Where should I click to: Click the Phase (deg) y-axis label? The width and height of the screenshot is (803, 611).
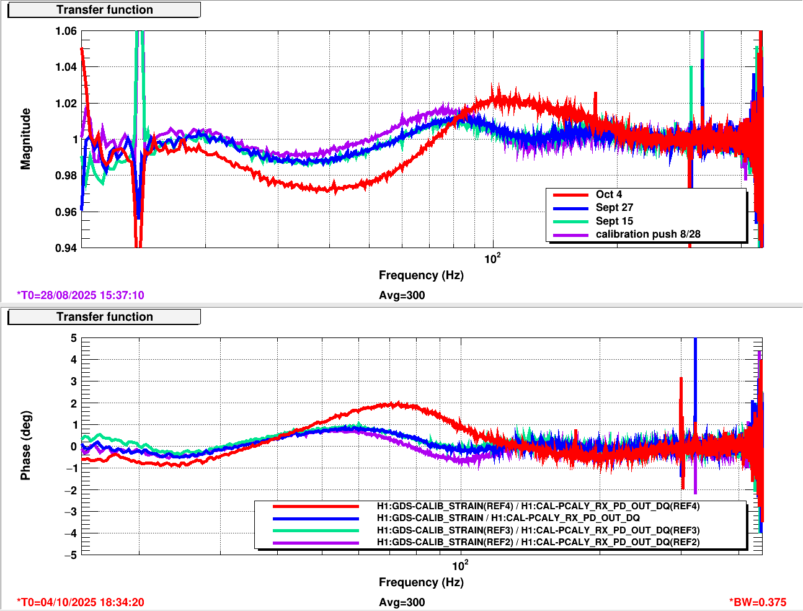pyautogui.click(x=25, y=445)
